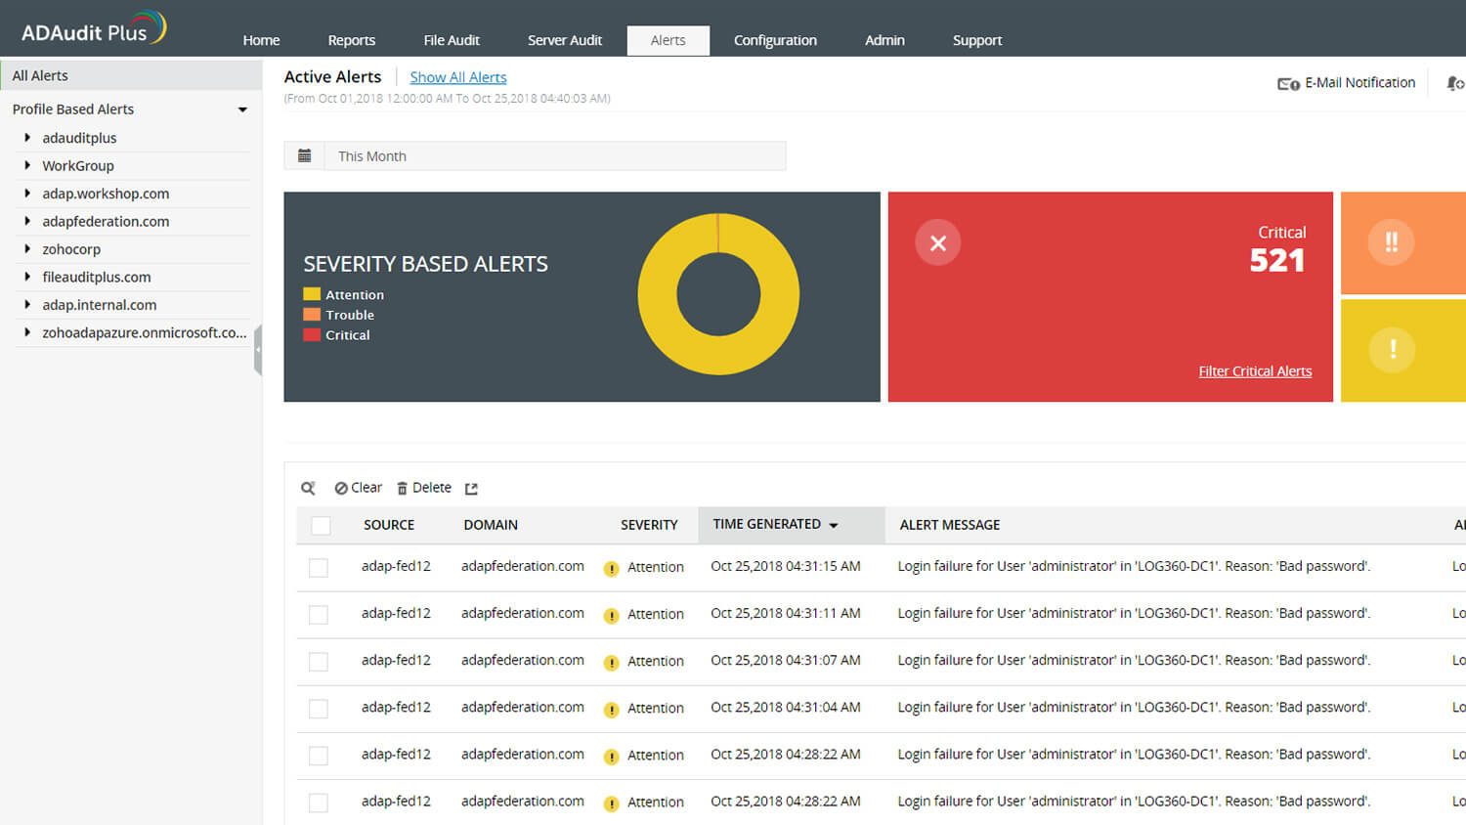Expand the adauditplus tree node
Viewport: 1466px width, 825px height.
pos(27,138)
